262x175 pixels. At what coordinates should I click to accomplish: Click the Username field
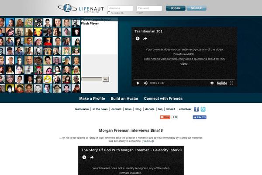(x=120, y=8)
